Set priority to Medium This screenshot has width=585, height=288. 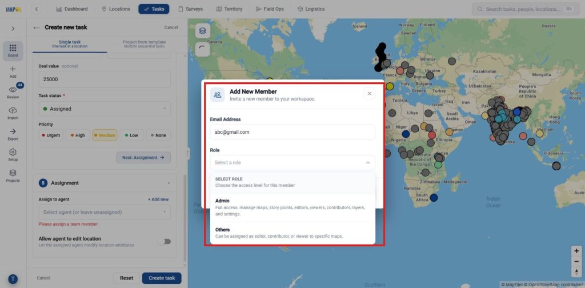[x=105, y=135]
